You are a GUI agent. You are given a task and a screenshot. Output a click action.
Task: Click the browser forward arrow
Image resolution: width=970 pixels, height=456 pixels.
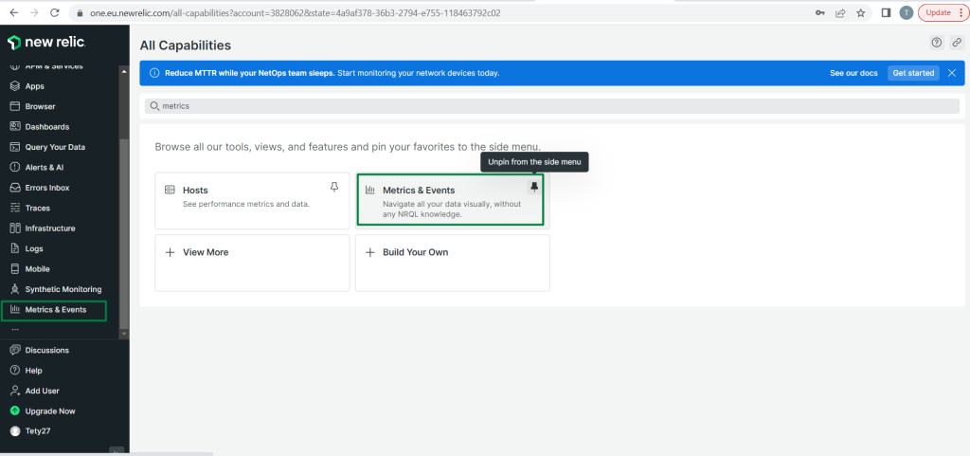(x=34, y=12)
